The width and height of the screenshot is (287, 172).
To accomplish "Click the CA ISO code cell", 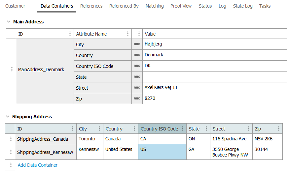I will 162,139.
